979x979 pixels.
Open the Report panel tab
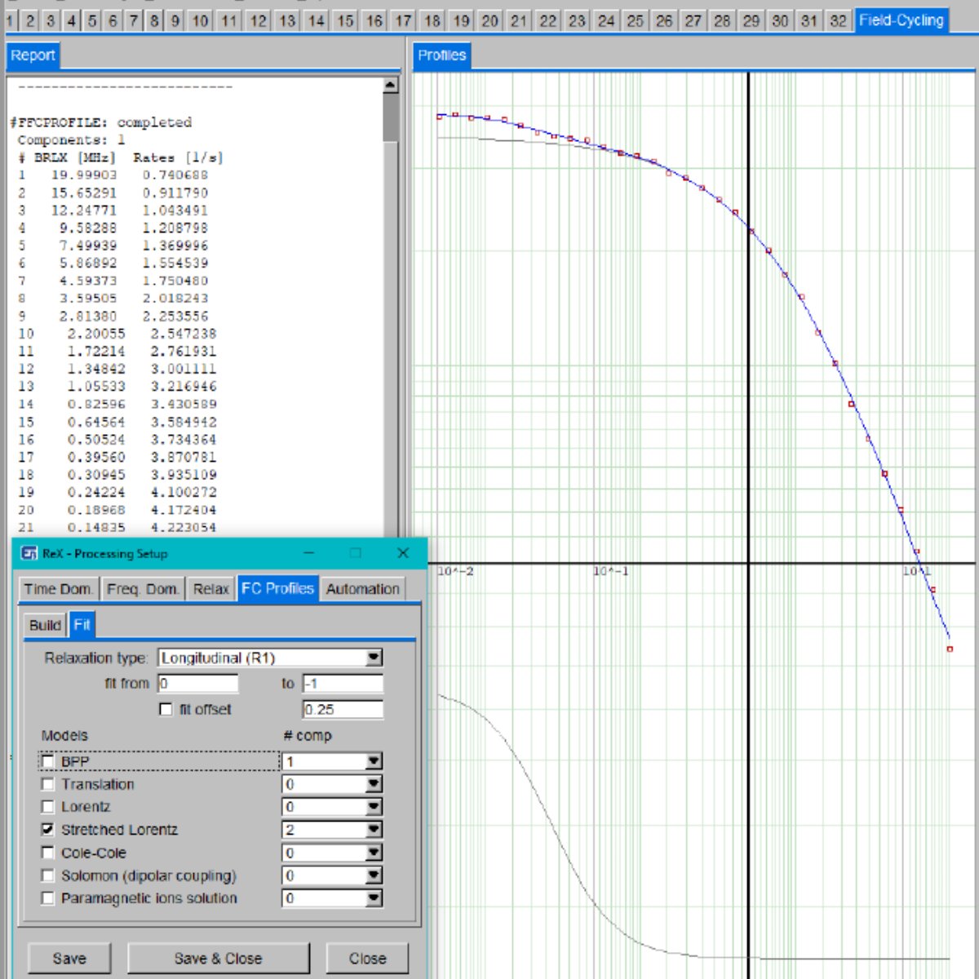point(33,55)
